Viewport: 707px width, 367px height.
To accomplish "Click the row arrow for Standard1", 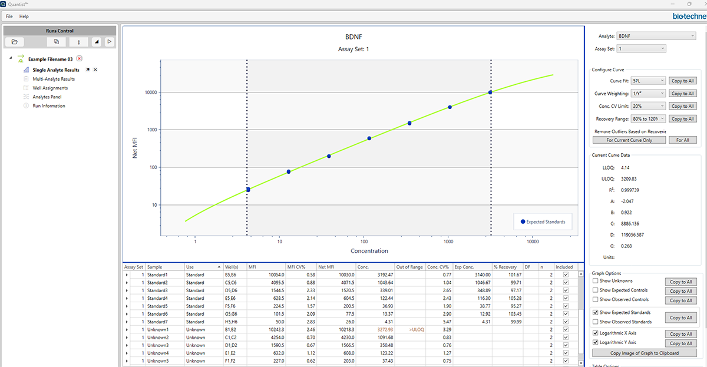I will pos(127,275).
